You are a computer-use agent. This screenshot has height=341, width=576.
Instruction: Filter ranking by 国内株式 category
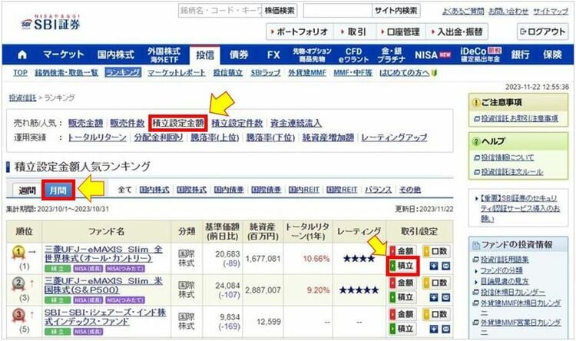(x=154, y=190)
